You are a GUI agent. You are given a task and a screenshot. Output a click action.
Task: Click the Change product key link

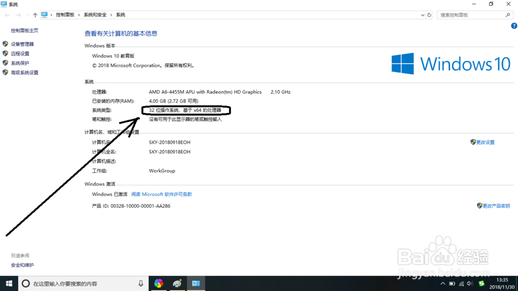pos(496,206)
